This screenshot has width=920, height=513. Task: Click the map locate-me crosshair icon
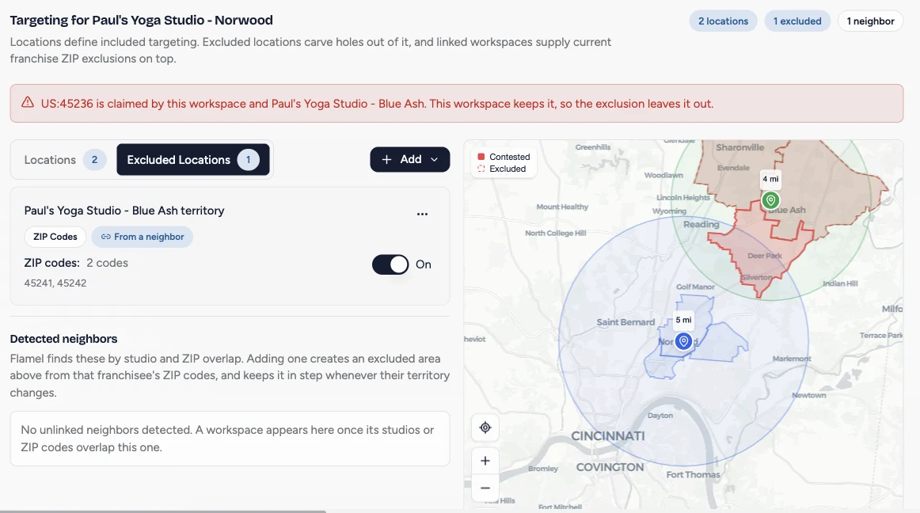(485, 427)
